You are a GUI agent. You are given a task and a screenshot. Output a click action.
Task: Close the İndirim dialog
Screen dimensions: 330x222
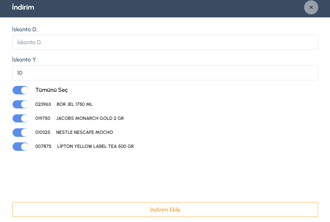311,7
